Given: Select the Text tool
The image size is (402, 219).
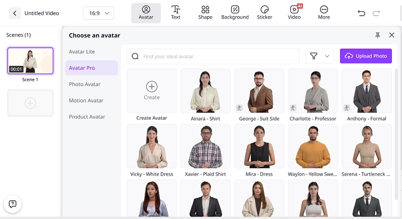Looking at the screenshot, I should (x=175, y=13).
